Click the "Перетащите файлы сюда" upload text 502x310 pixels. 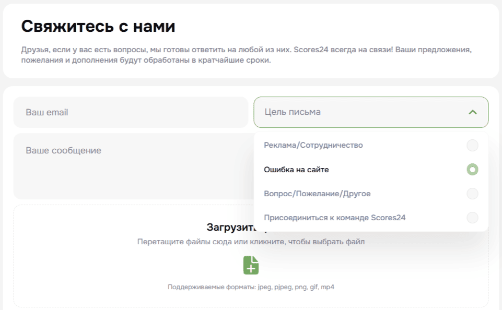click(x=251, y=242)
